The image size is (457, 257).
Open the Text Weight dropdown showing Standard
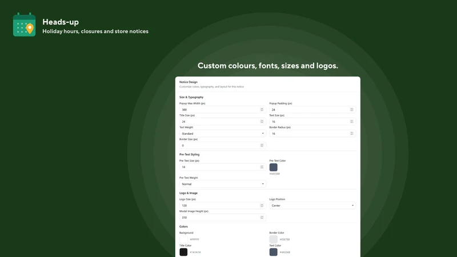pyautogui.click(x=223, y=134)
